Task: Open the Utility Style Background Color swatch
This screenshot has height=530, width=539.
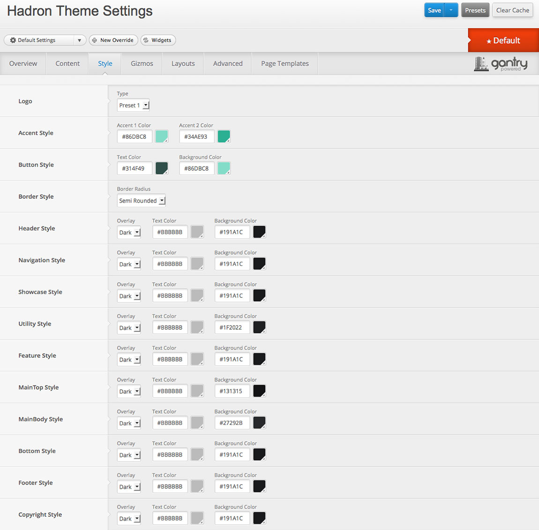Action: coord(259,327)
